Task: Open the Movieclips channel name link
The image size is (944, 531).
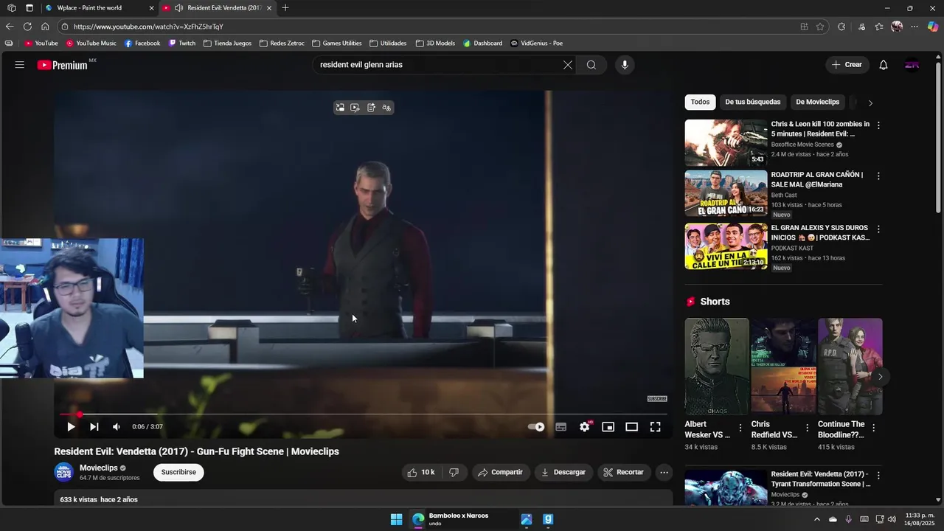Action: [x=99, y=468]
